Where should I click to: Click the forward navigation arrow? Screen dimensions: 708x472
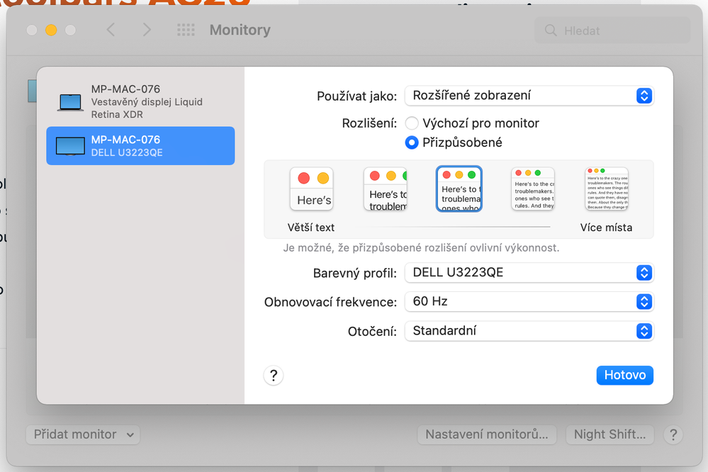click(x=147, y=30)
